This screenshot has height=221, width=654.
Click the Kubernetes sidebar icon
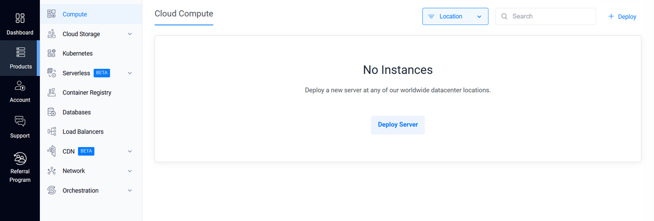click(52, 53)
